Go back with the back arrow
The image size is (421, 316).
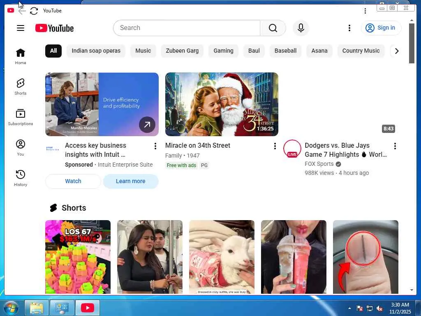[22, 11]
